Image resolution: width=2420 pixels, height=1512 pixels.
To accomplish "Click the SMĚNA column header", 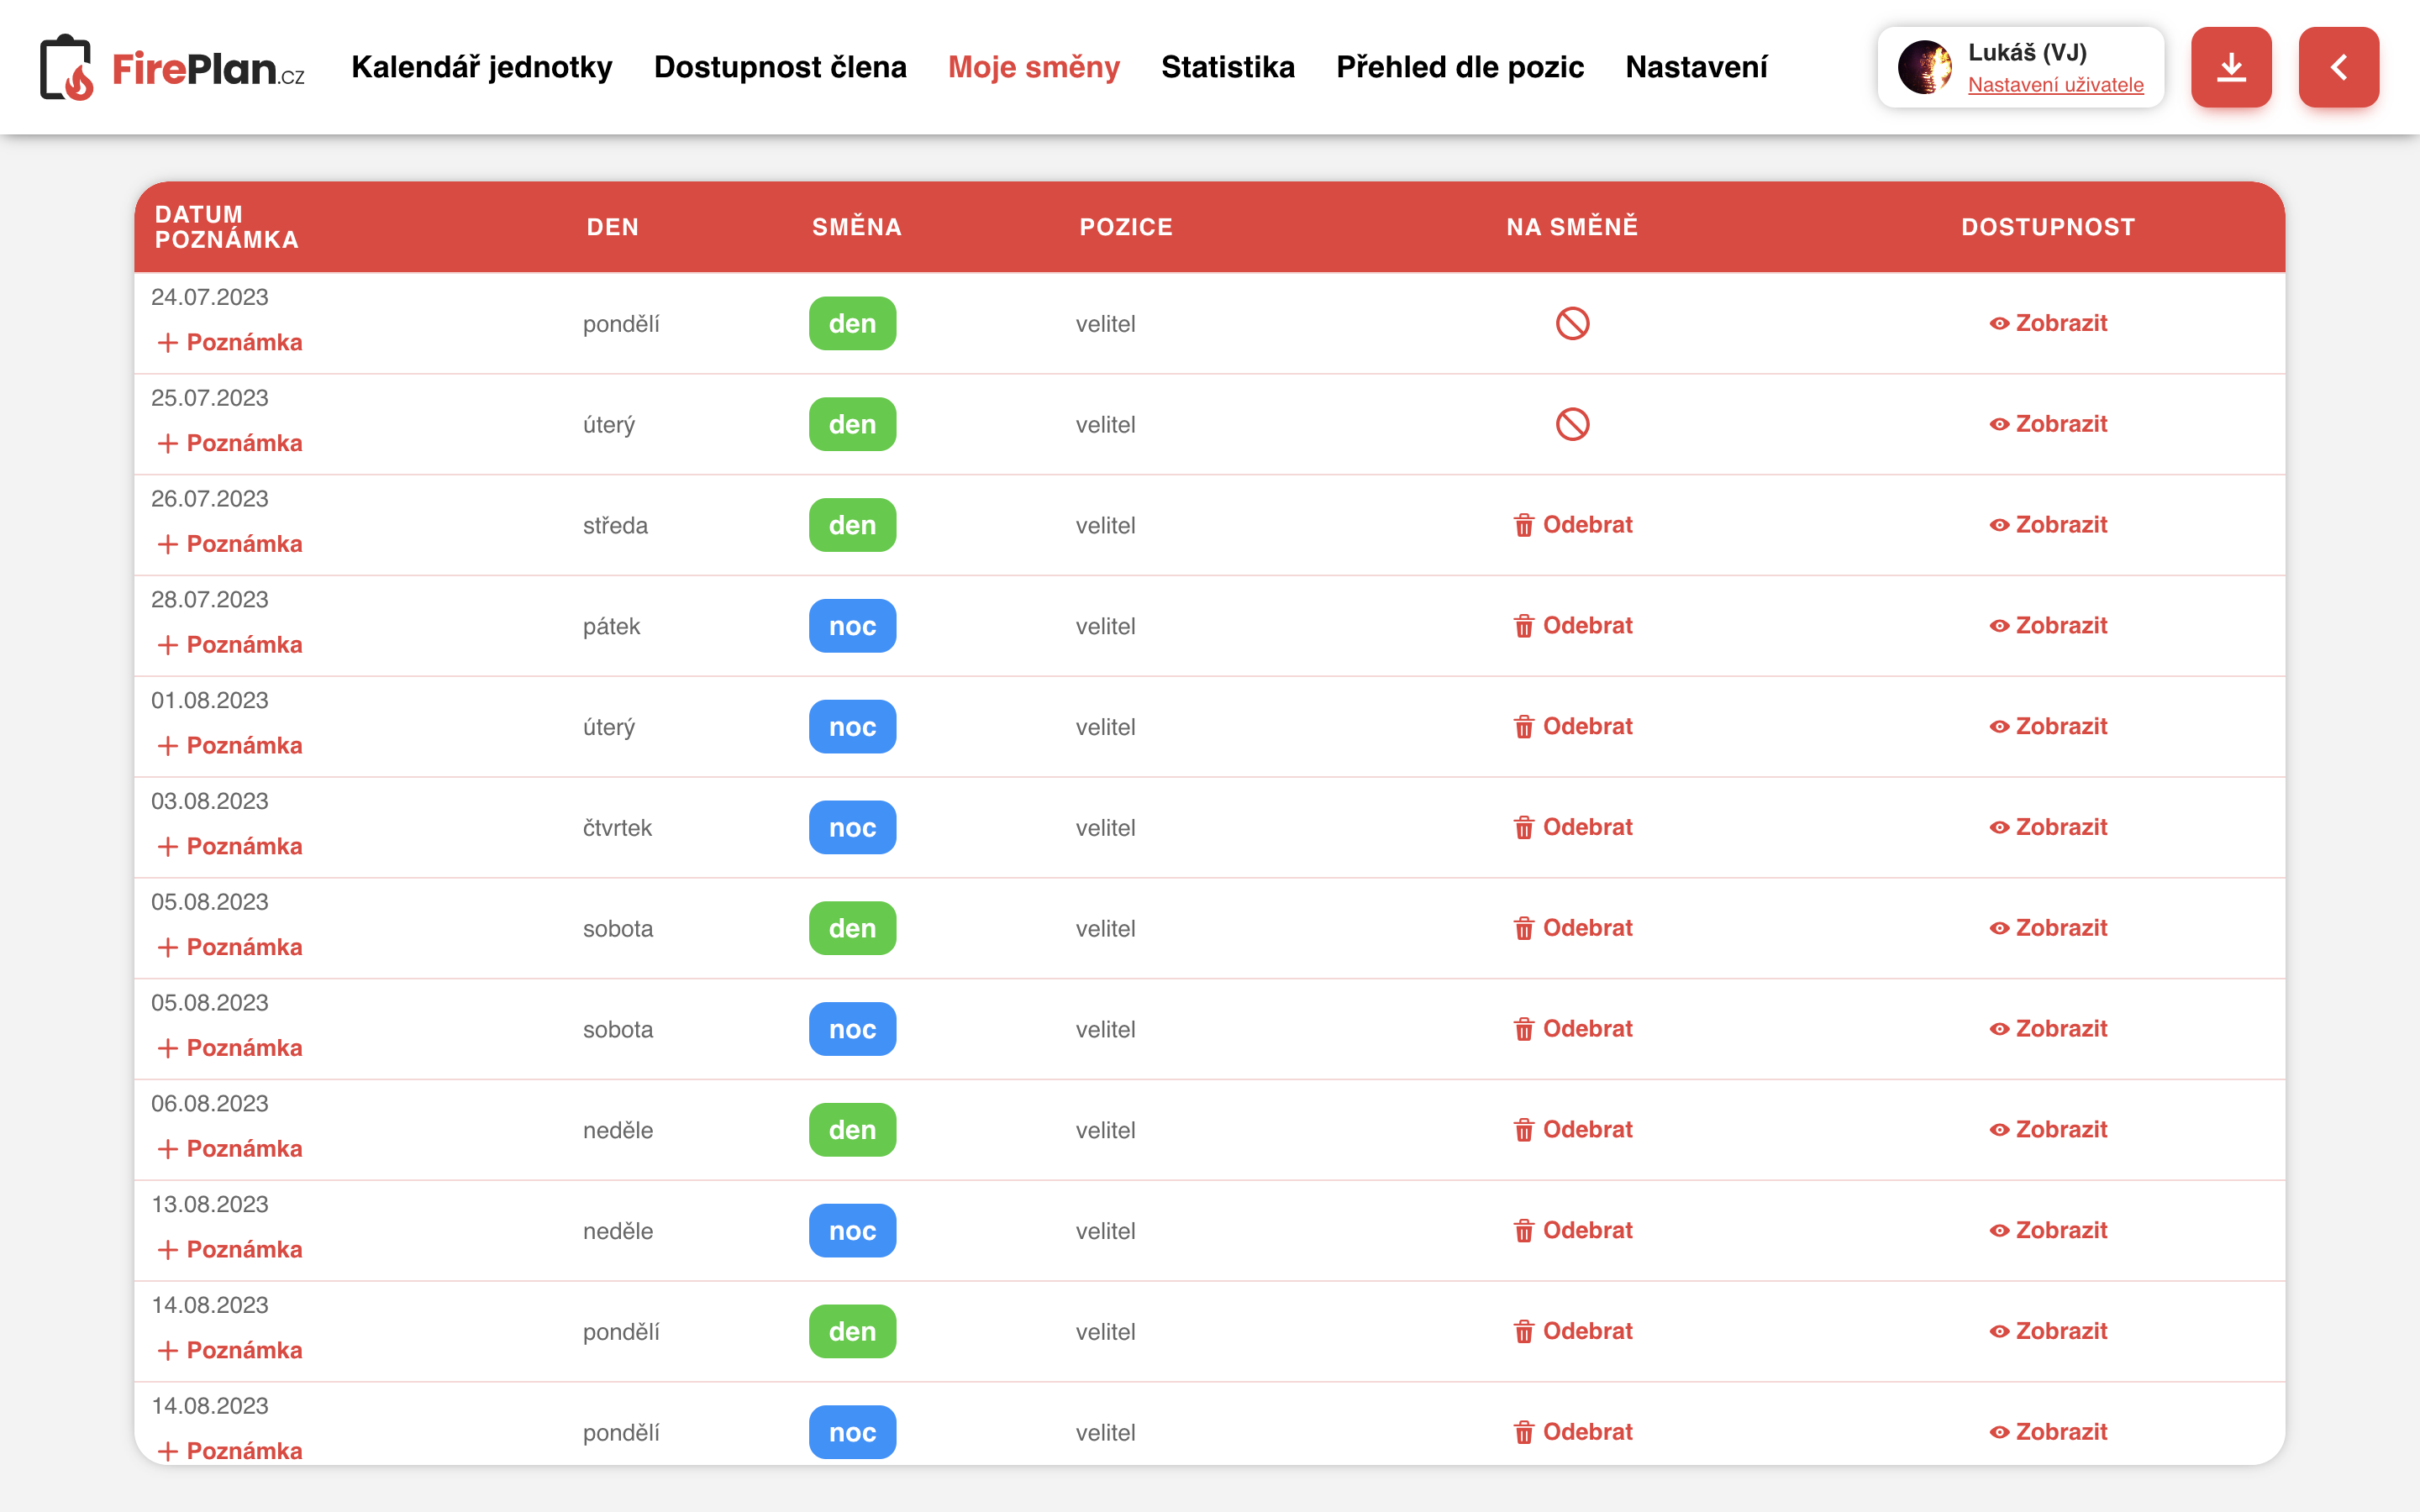I will coord(857,227).
